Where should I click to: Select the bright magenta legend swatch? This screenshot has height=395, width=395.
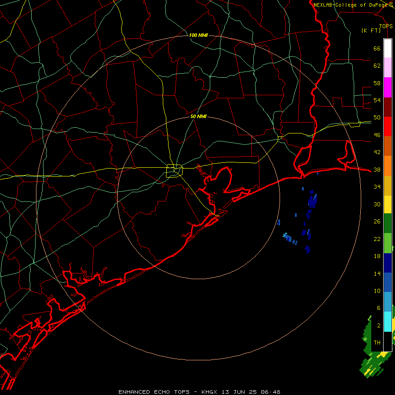tap(388, 87)
